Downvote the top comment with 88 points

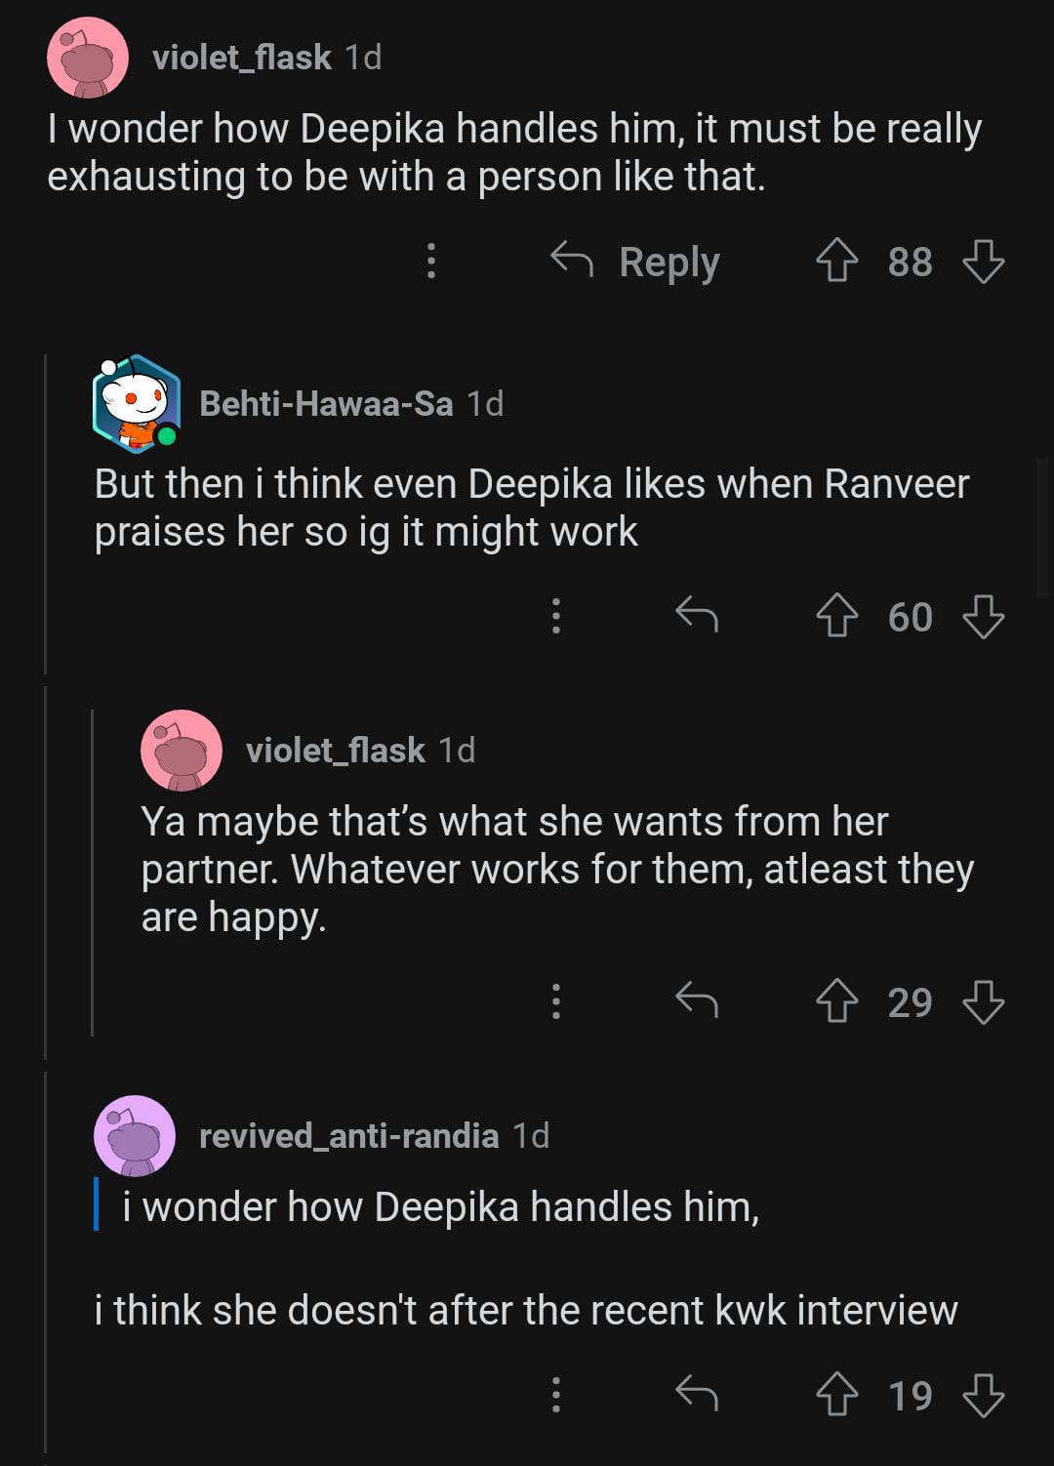pos(983,262)
